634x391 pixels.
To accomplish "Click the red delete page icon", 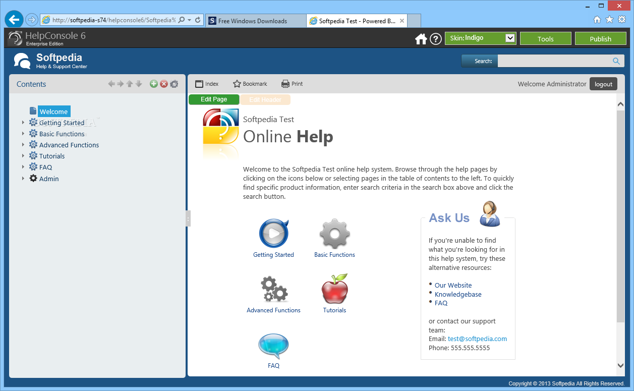I will point(164,84).
